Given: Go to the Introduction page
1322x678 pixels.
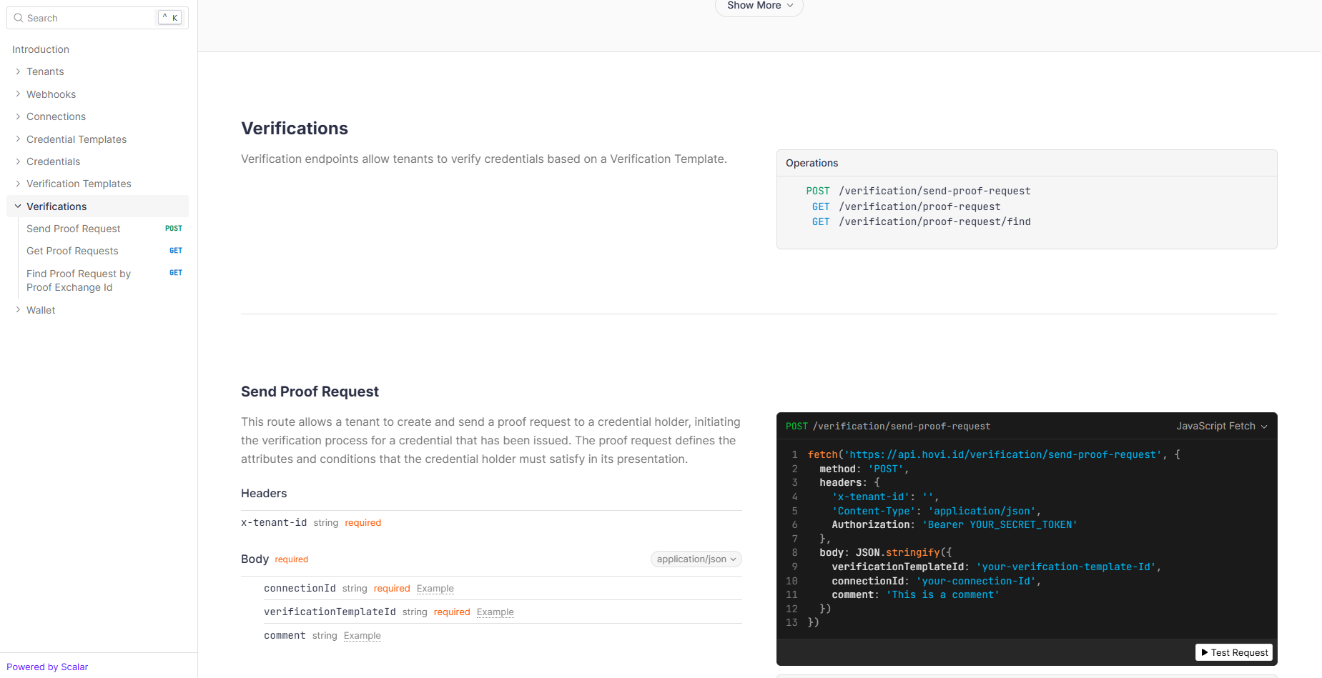Looking at the screenshot, I should click(41, 49).
